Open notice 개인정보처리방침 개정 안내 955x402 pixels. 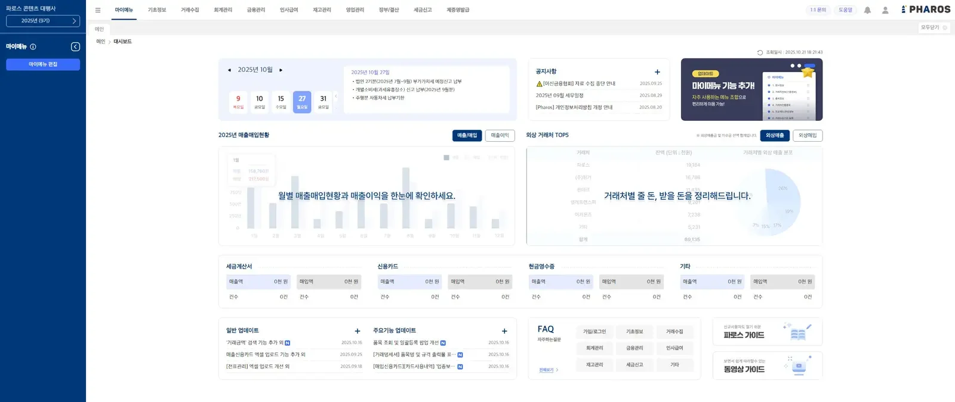tap(574, 107)
